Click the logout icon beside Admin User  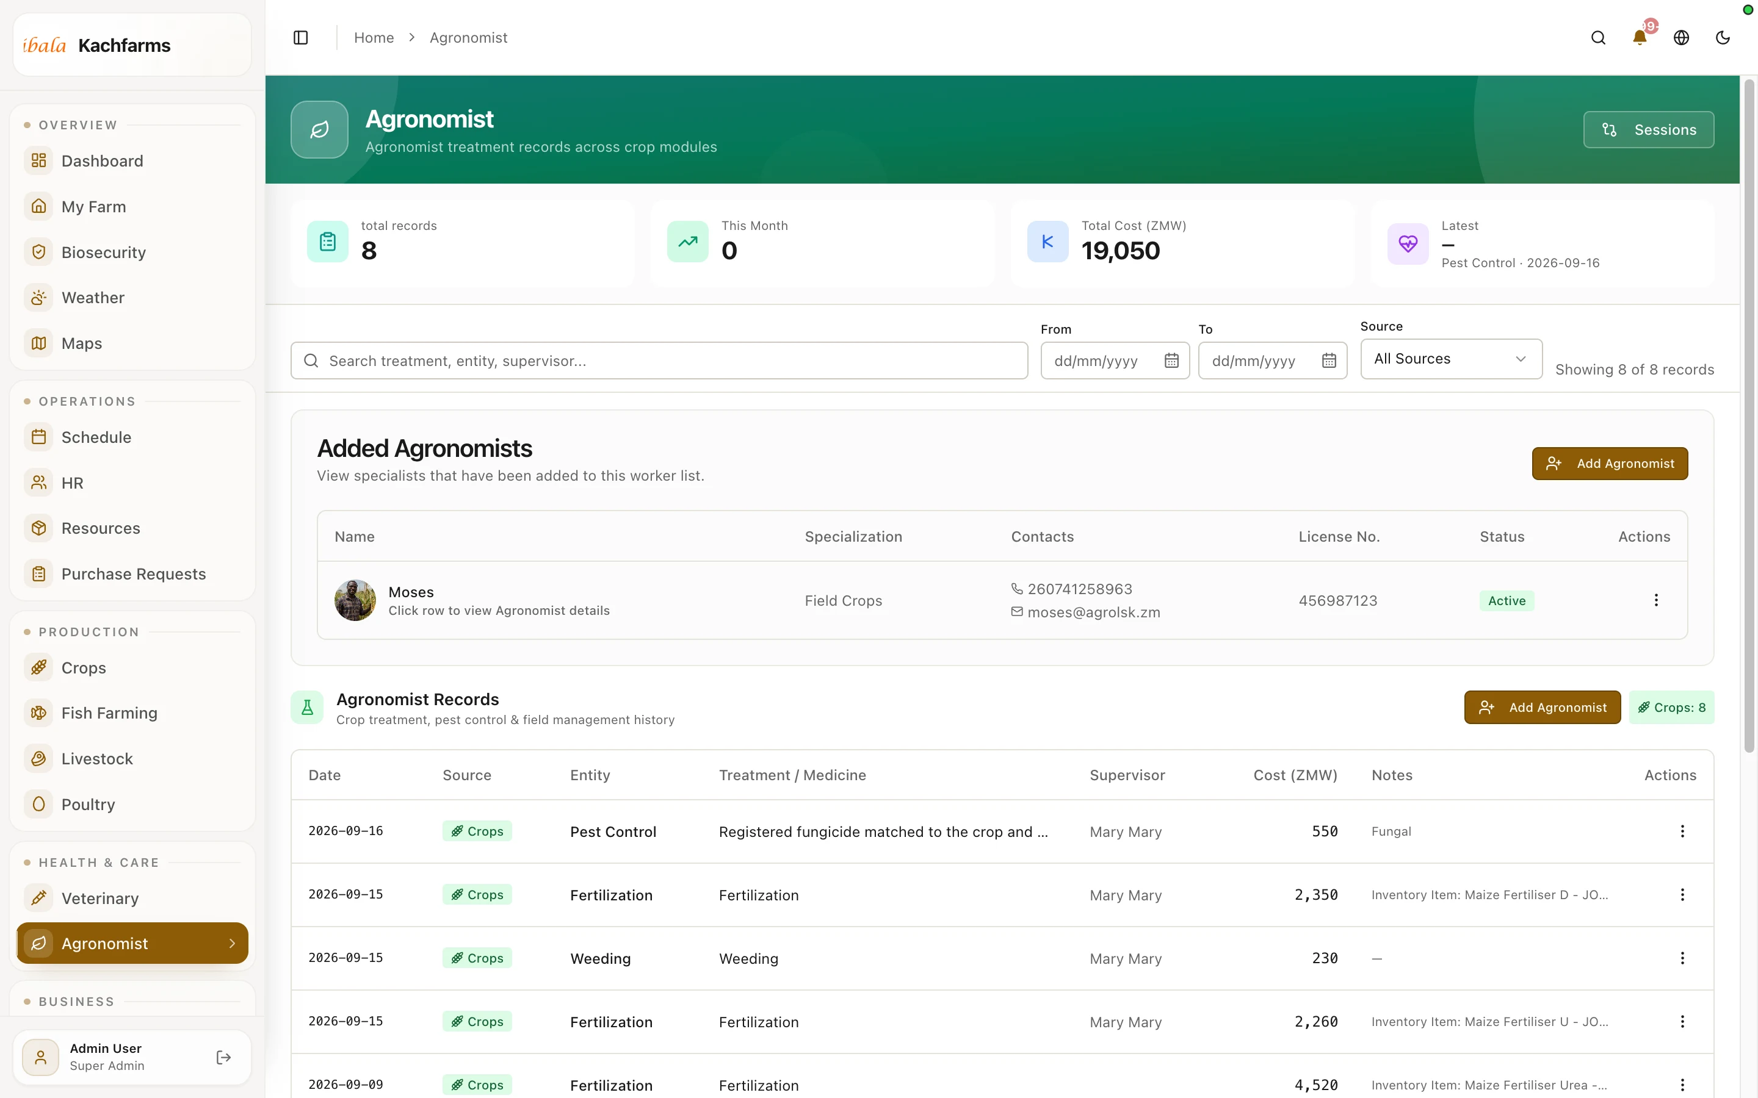coord(224,1057)
